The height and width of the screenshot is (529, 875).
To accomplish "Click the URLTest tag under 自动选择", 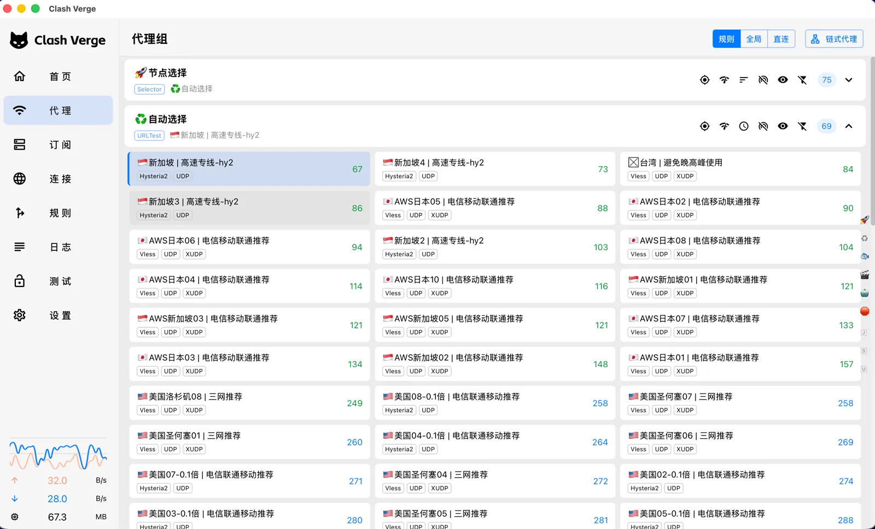I will pos(149,136).
